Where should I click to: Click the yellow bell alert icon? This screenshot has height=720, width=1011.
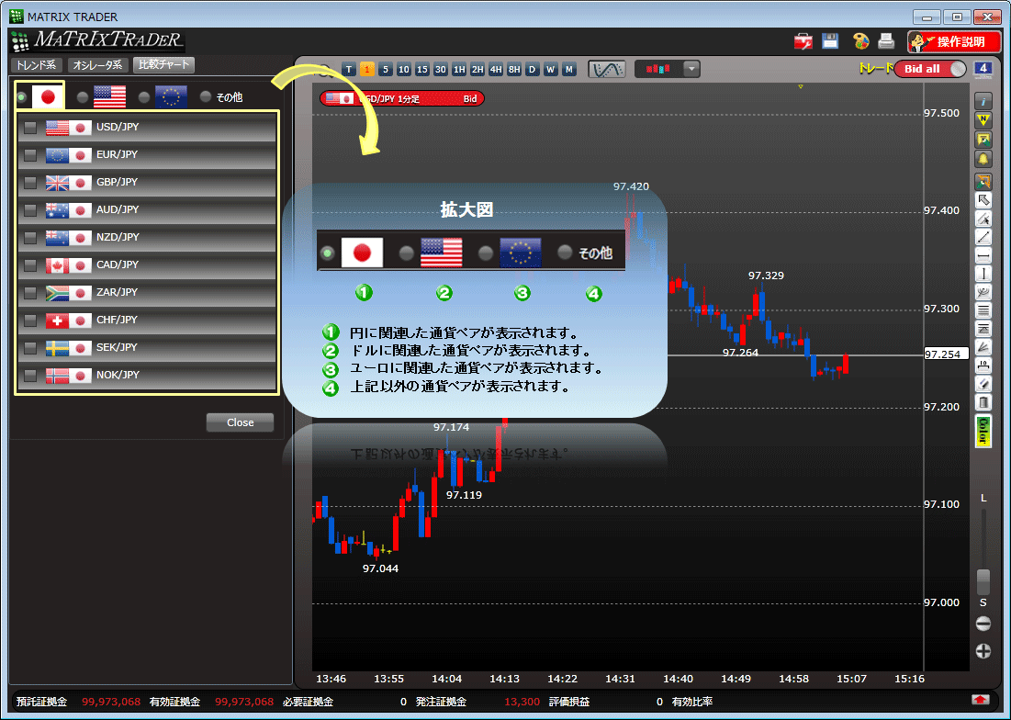[x=983, y=159]
